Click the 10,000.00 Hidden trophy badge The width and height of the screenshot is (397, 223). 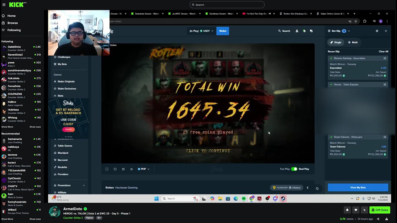[x=287, y=188]
